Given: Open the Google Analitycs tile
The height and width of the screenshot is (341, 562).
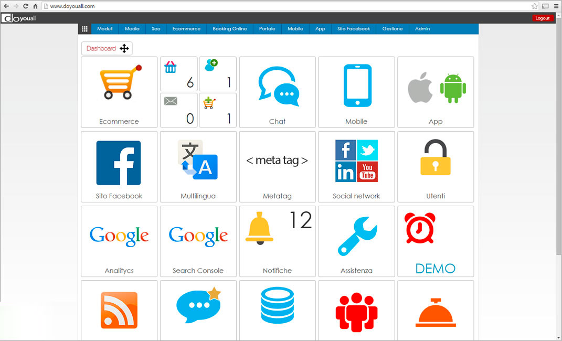Looking at the screenshot, I should click(x=119, y=241).
